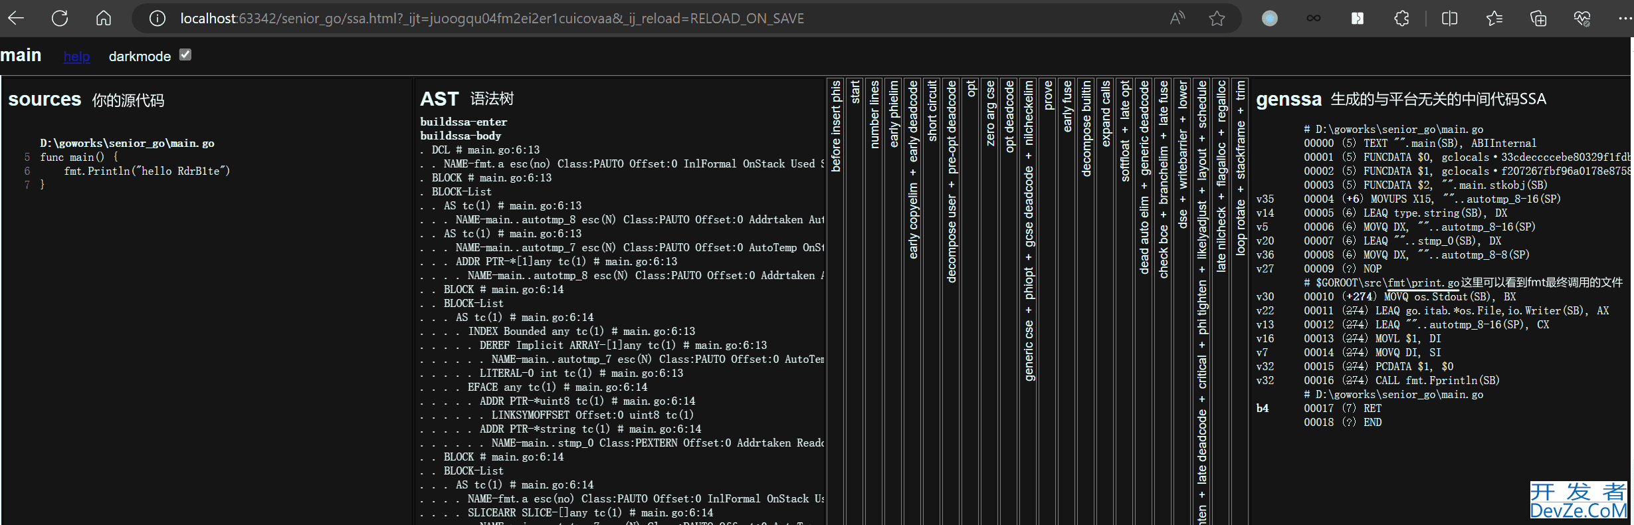
Task: Click the infinity-shaped extension icon
Action: coord(1314,19)
